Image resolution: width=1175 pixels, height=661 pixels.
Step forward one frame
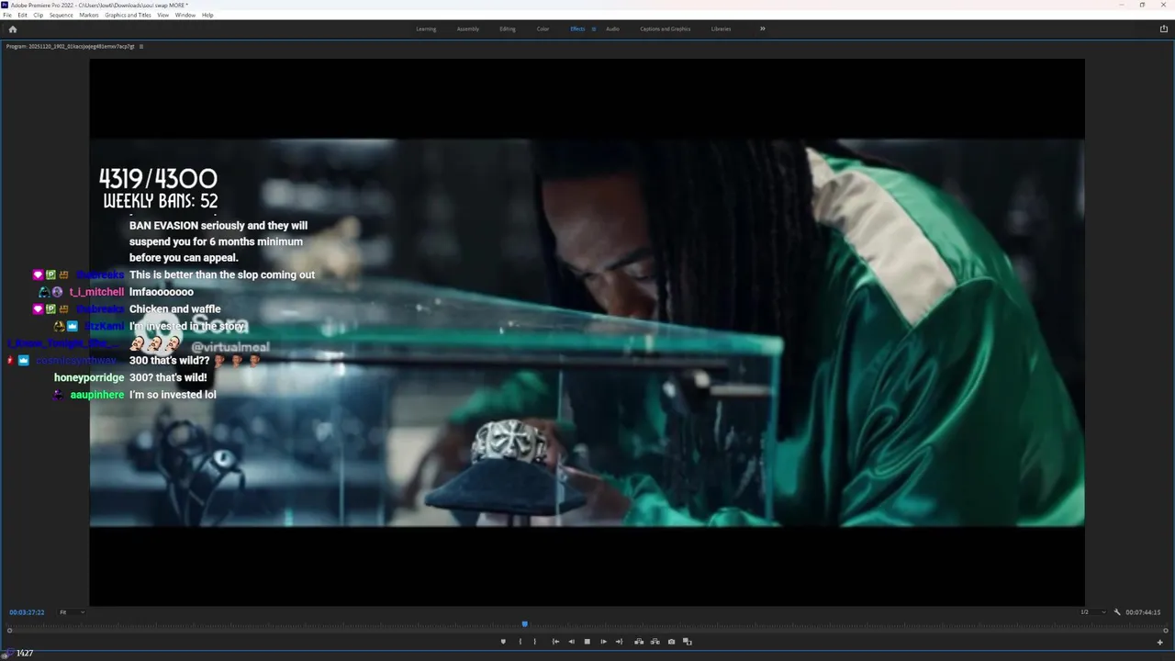(x=603, y=642)
